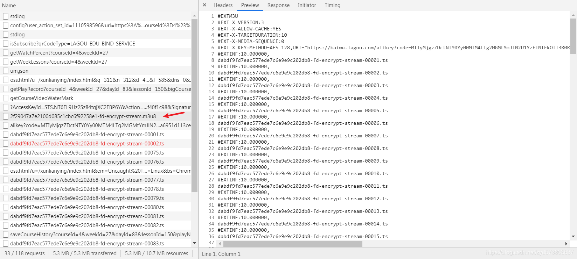Click preview horizontal scrollbar right arrow

(566, 244)
